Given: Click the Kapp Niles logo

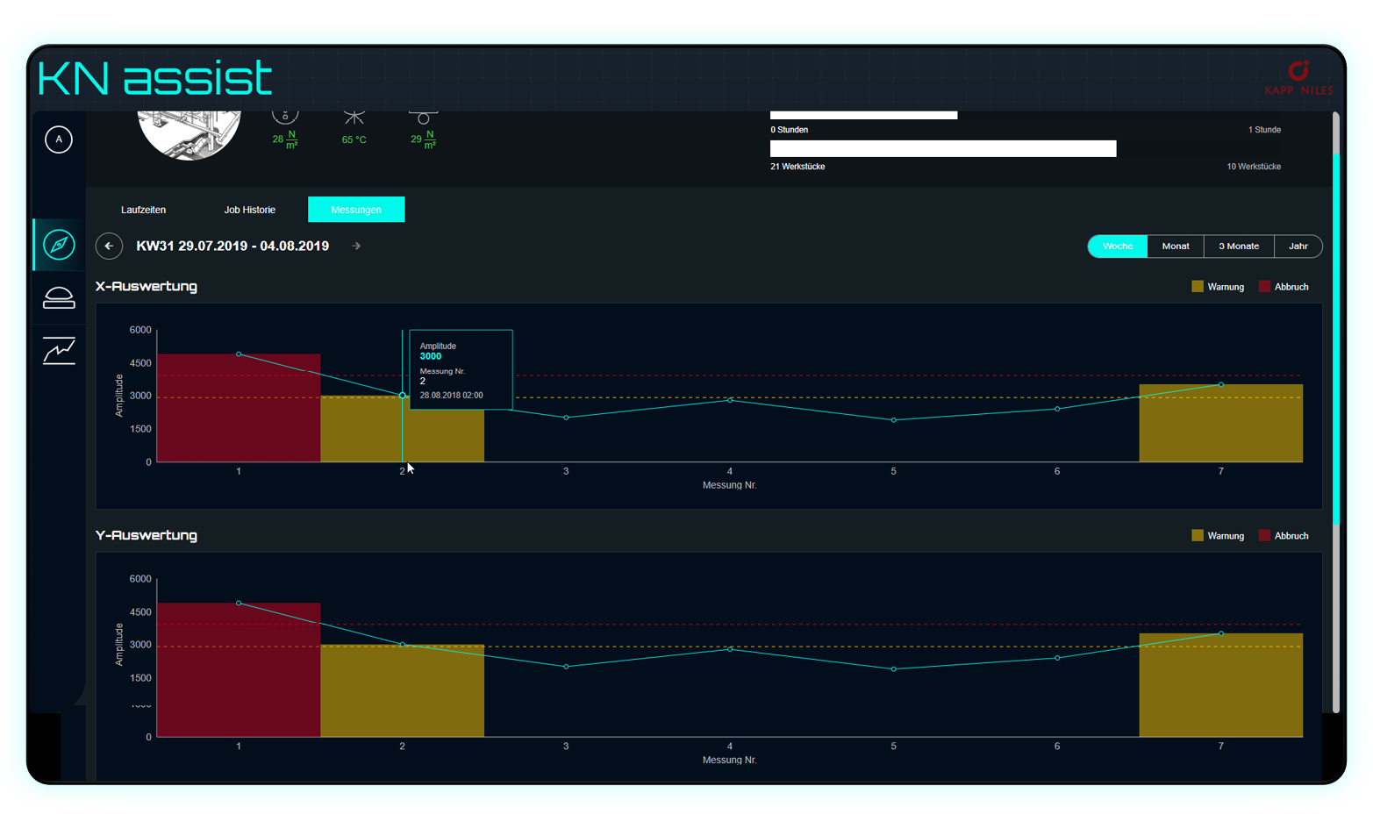Looking at the screenshot, I should [1299, 77].
